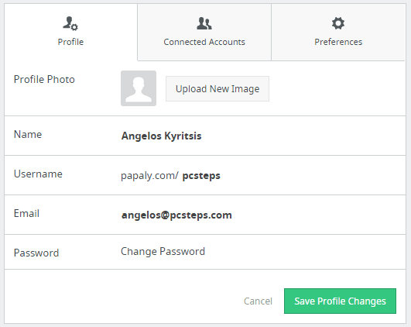The height and width of the screenshot is (327, 411).
Task: Click the profile photo placeholder avatar
Action: pos(139,88)
